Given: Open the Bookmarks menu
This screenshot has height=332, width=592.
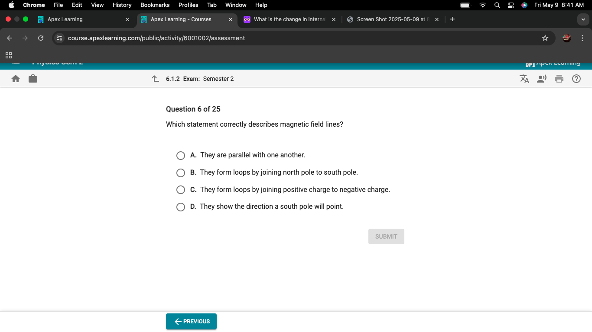Looking at the screenshot, I should (155, 5).
